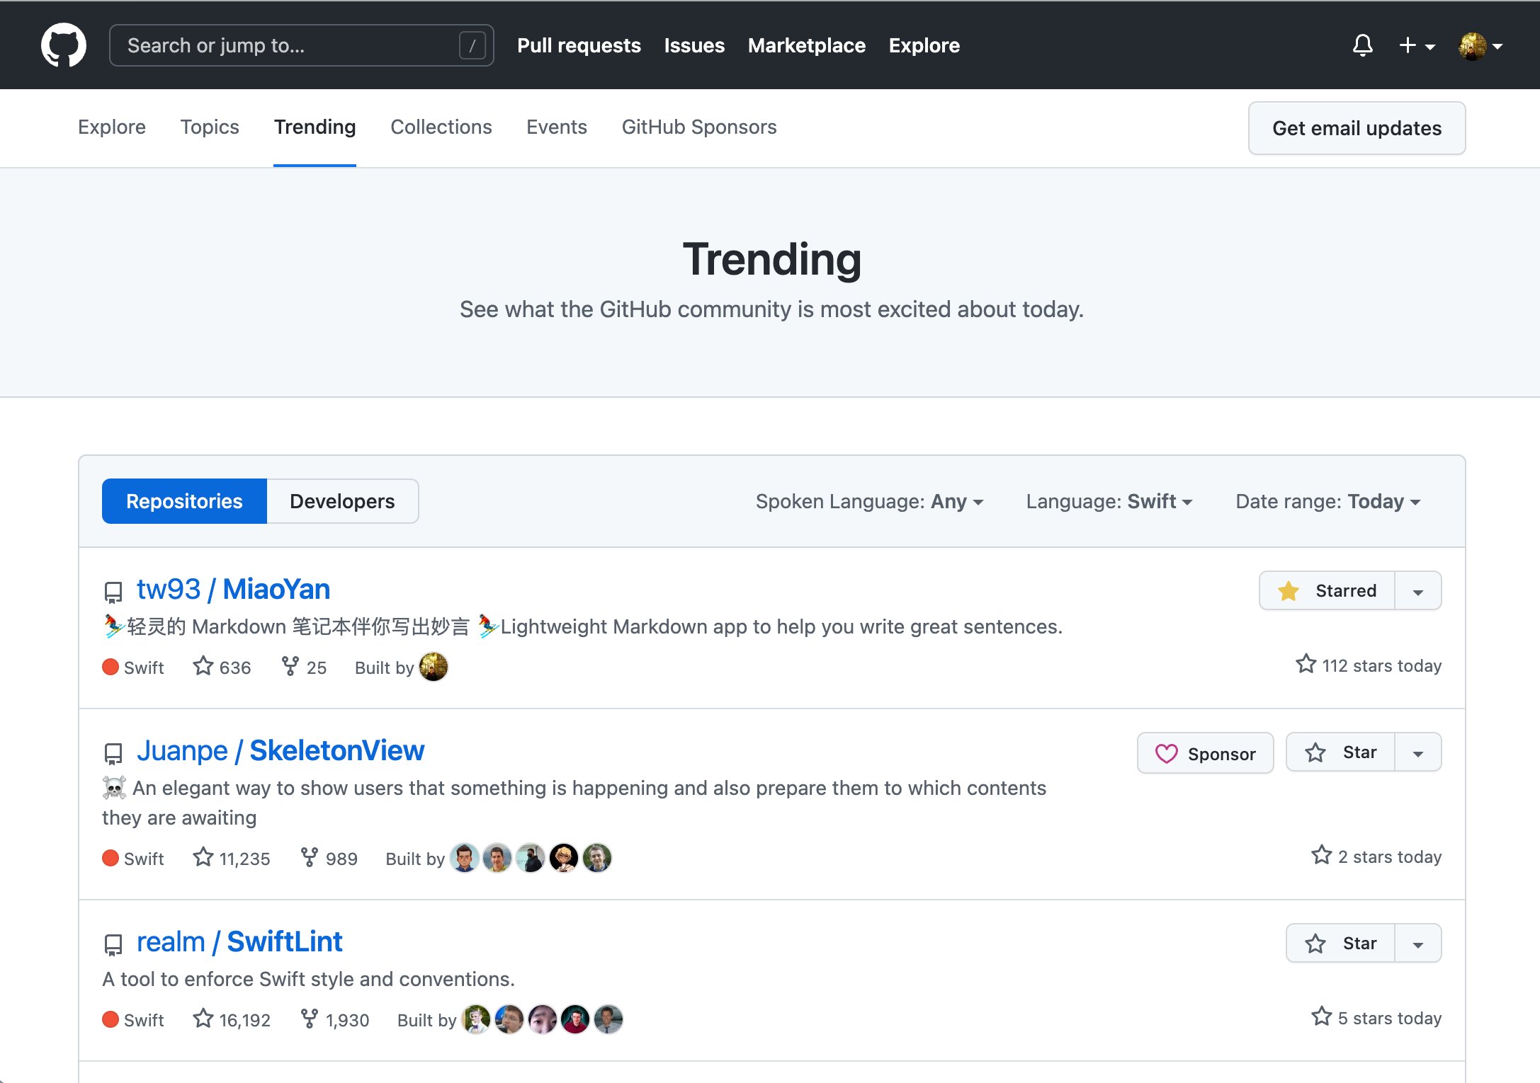Image resolution: width=1540 pixels, height=1083 pixels.
Task: Open the Spoken Language: Any dropdown
Action: (x=869, y=501)
